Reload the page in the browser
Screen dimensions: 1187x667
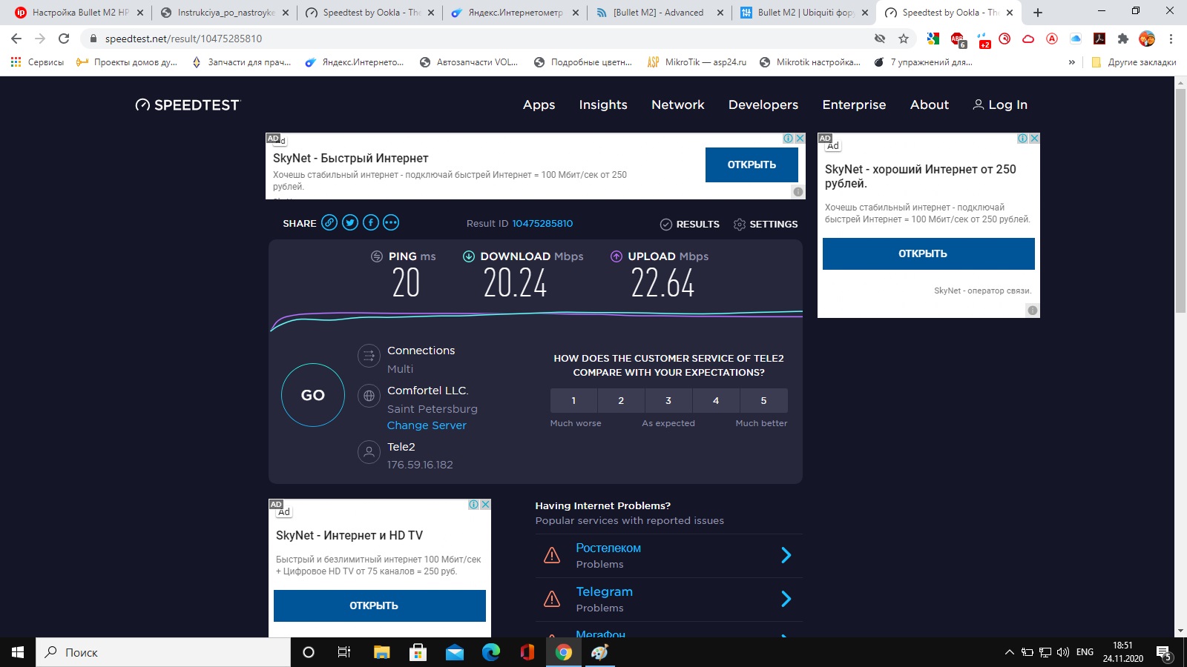click(x=64, y=39)
